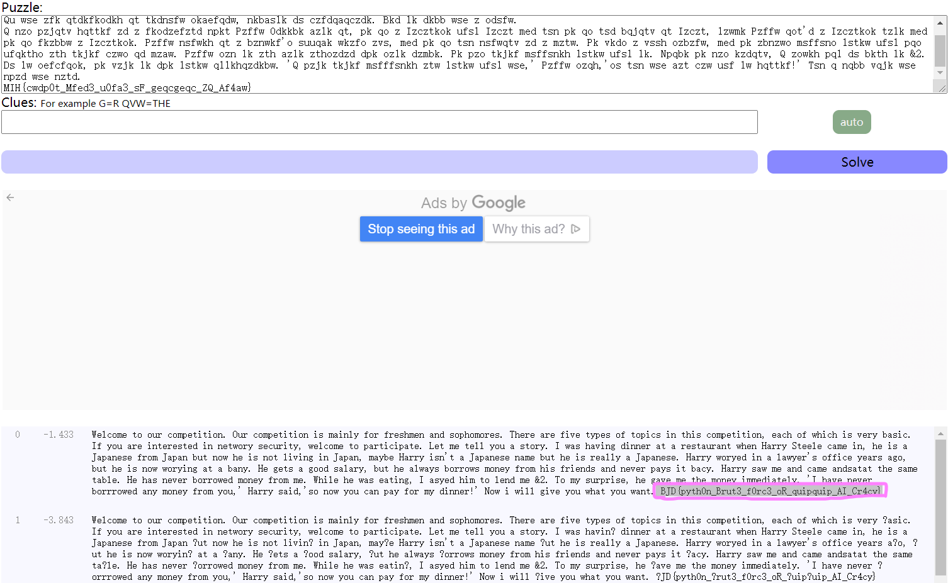Click the results panel scroll-up arrow

pos(941,433)
